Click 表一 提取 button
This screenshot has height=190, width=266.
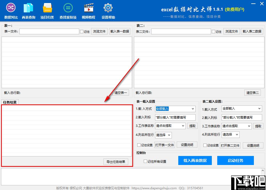[x=192, y=126]
